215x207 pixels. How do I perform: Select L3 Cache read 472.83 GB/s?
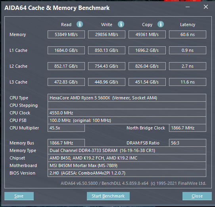coord(66,82)
